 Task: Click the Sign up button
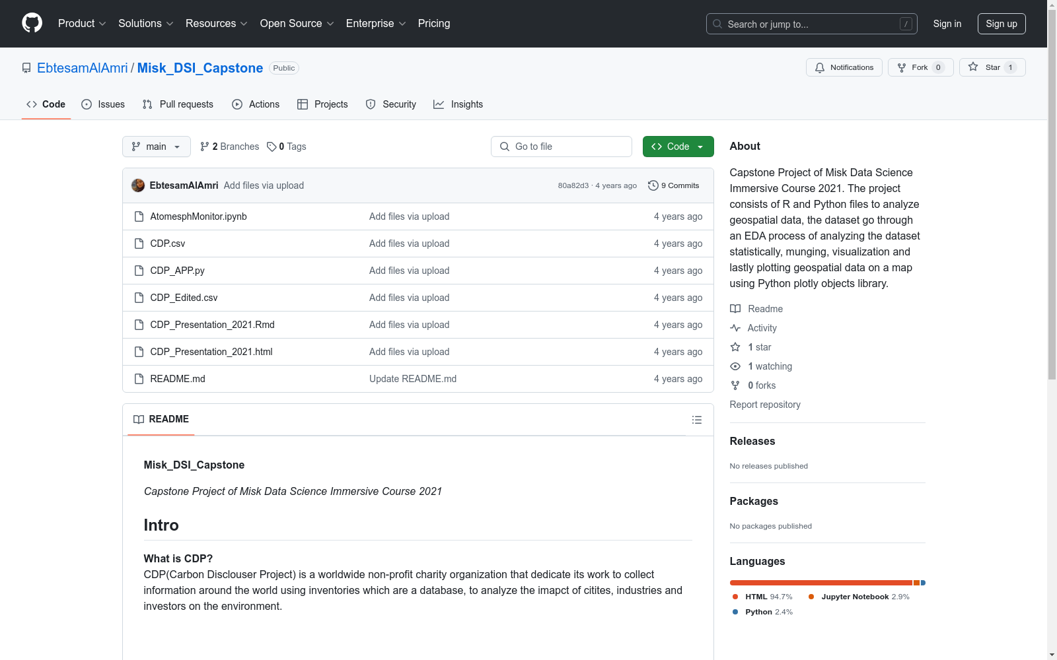click(x=1002, y=24)
